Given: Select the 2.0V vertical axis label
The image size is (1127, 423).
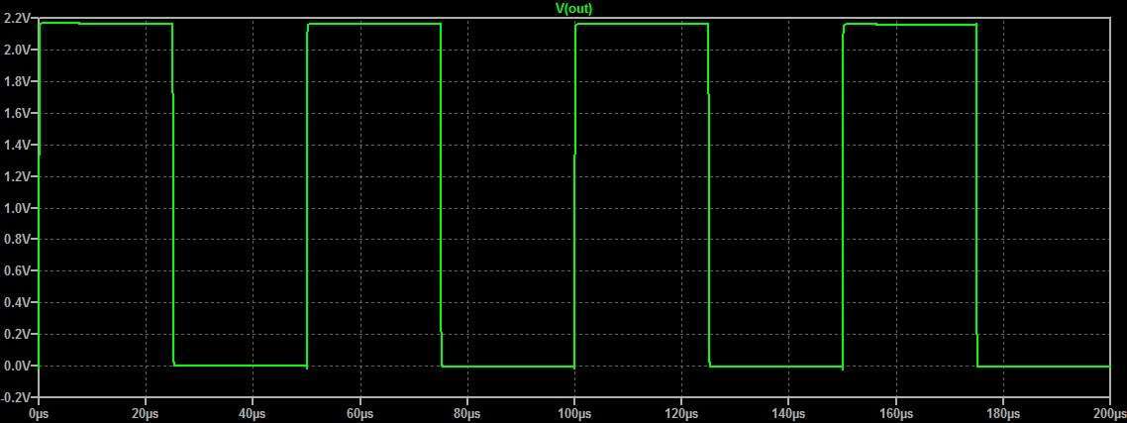Looking at the screenshot, I should tap(17, 50).
